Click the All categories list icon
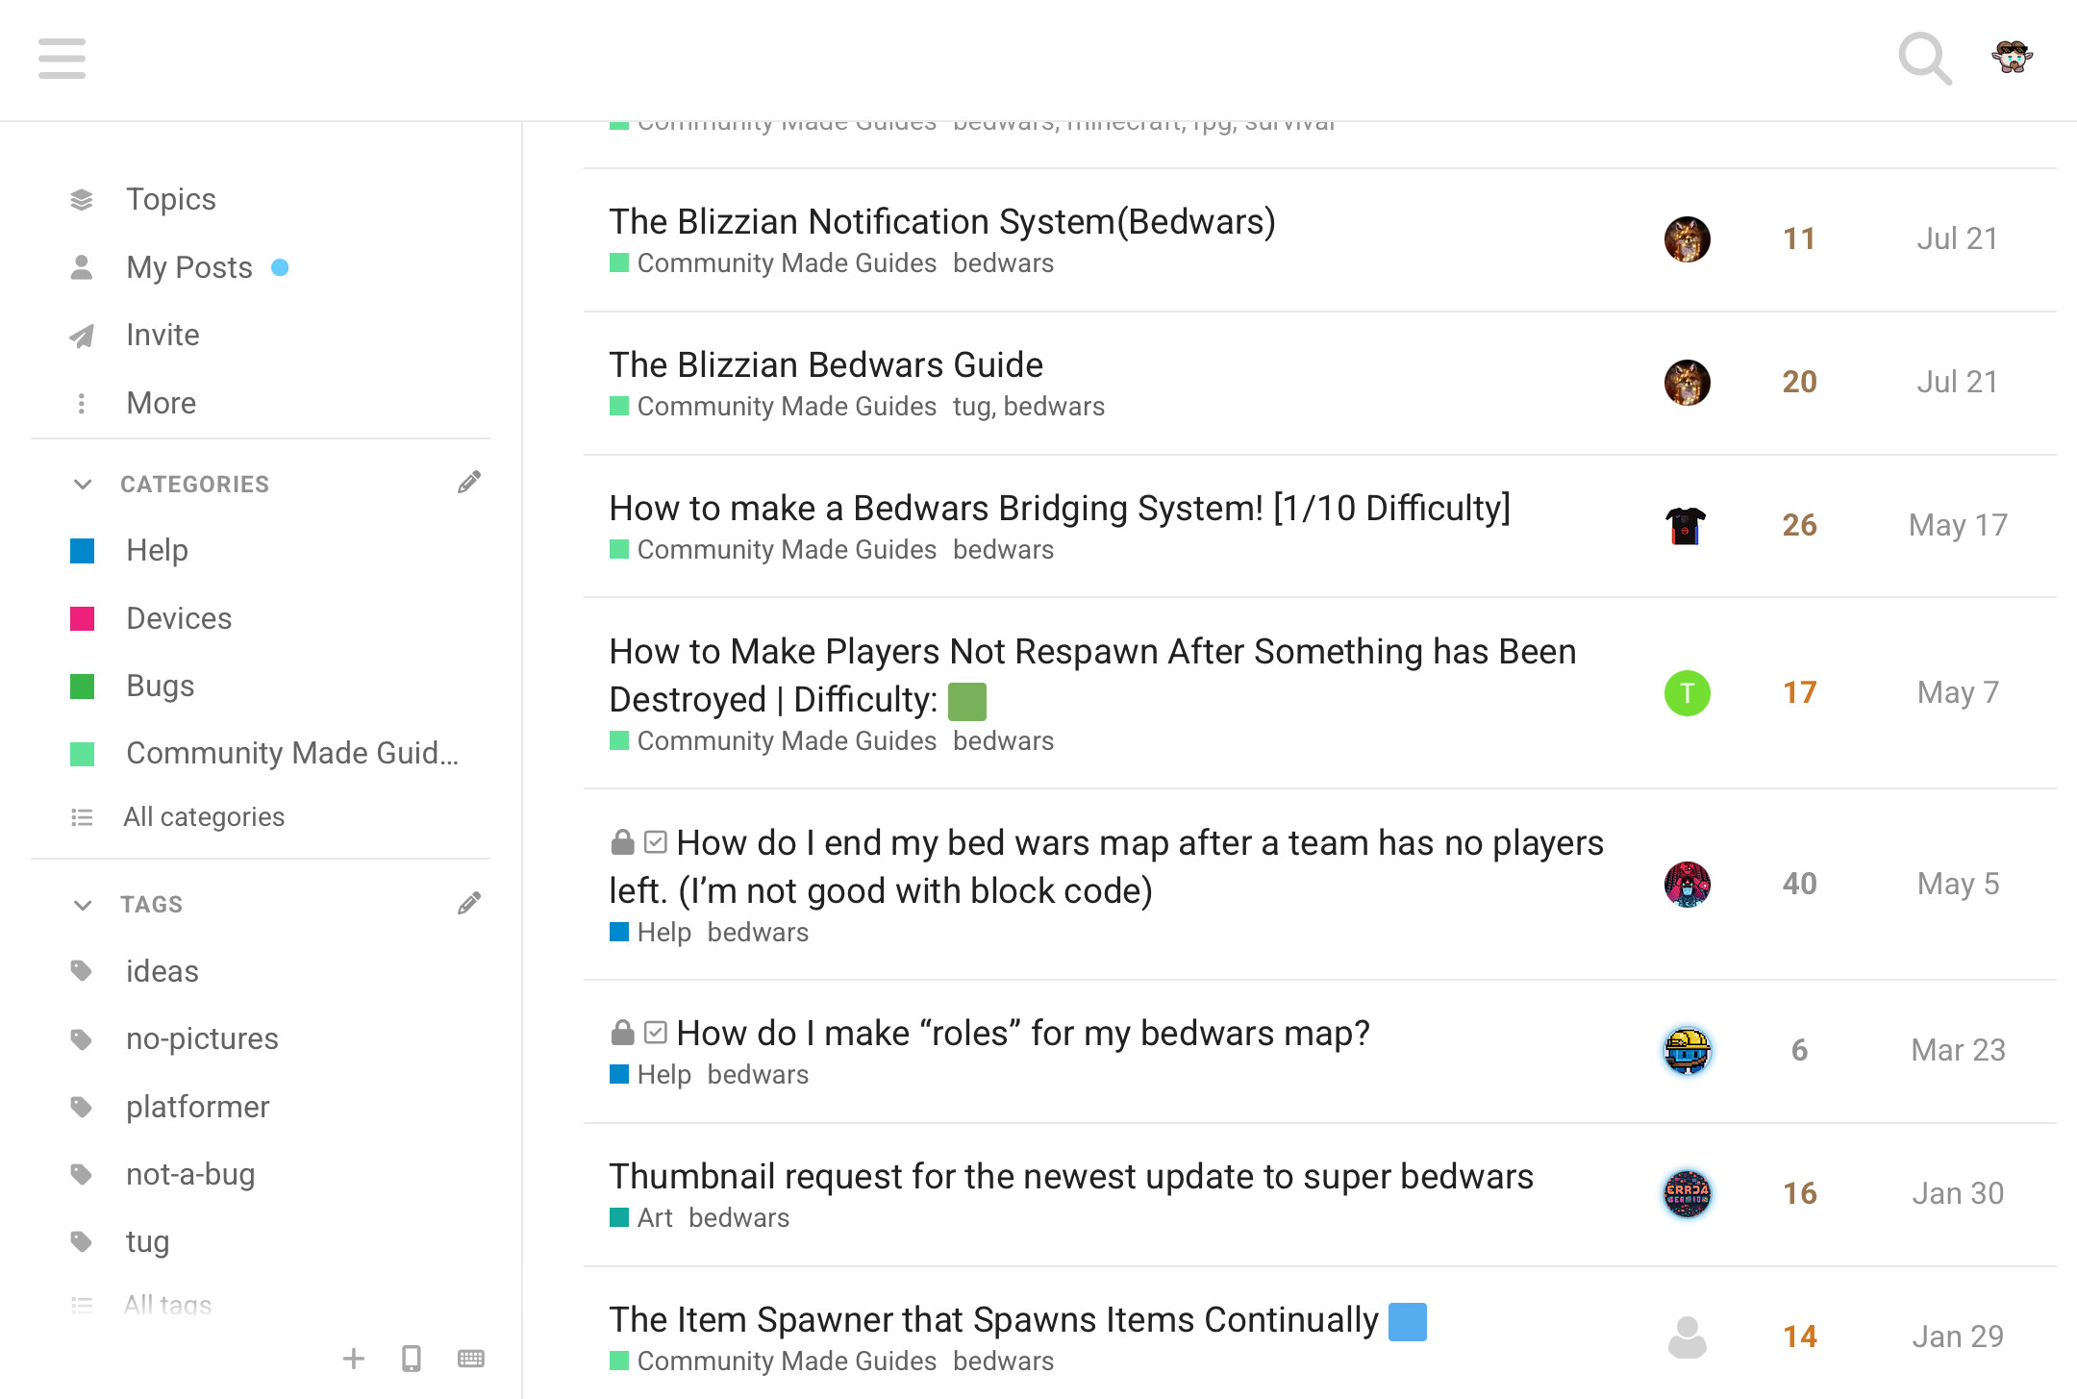2077x1399 pixels. (x=82, y=817)
